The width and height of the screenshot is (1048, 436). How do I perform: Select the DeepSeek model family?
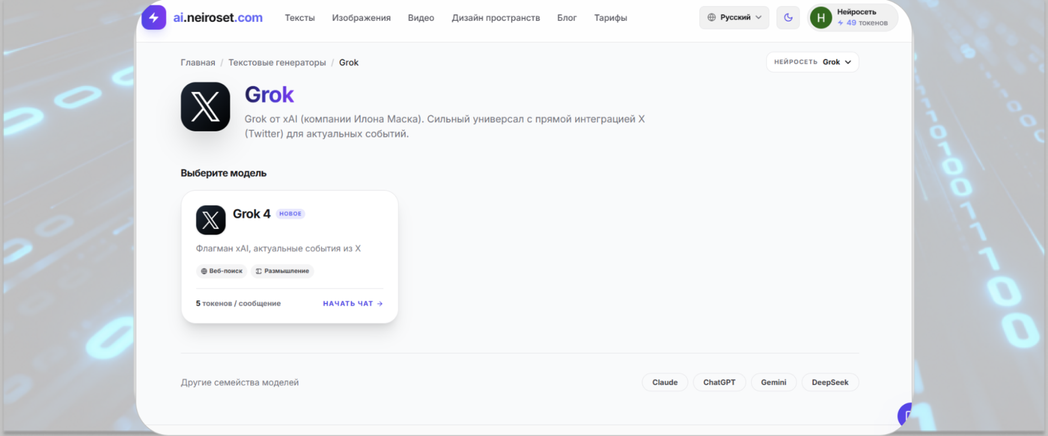click(830, 383)
